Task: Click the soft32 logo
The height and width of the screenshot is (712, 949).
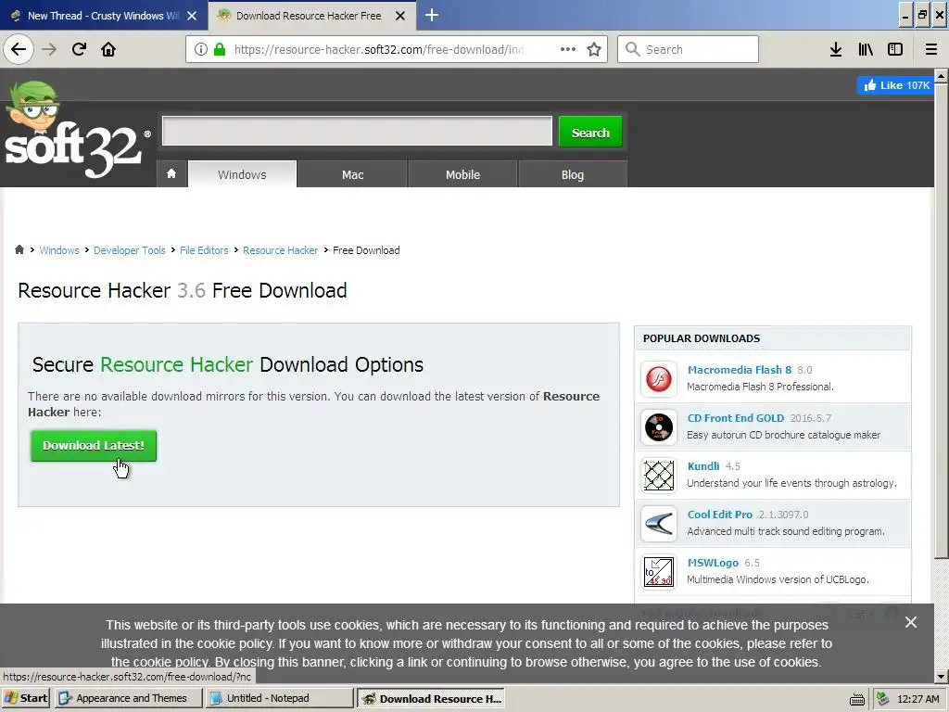Action: (x=77, y=130)
